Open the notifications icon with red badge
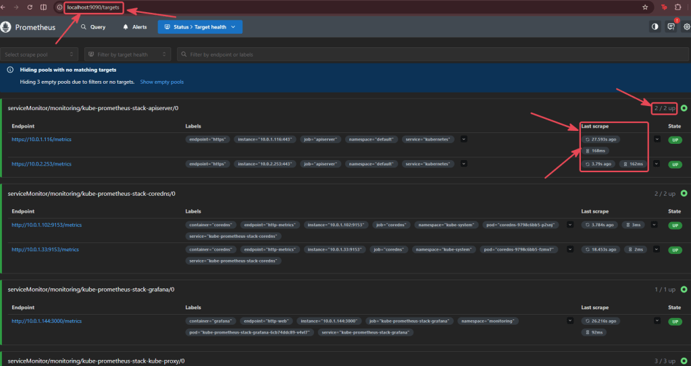Screen dimensions: 691x366 click(671, 27)
